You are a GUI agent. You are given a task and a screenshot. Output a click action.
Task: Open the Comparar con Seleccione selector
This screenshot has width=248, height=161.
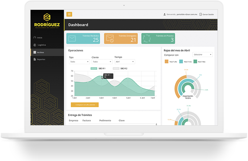click(x=202, y=55)
